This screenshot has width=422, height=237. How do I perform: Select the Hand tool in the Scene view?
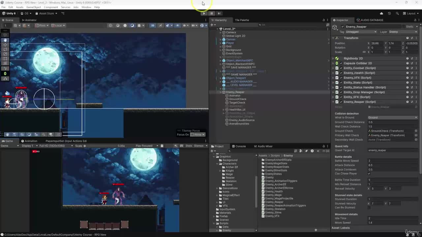(5, 39)
